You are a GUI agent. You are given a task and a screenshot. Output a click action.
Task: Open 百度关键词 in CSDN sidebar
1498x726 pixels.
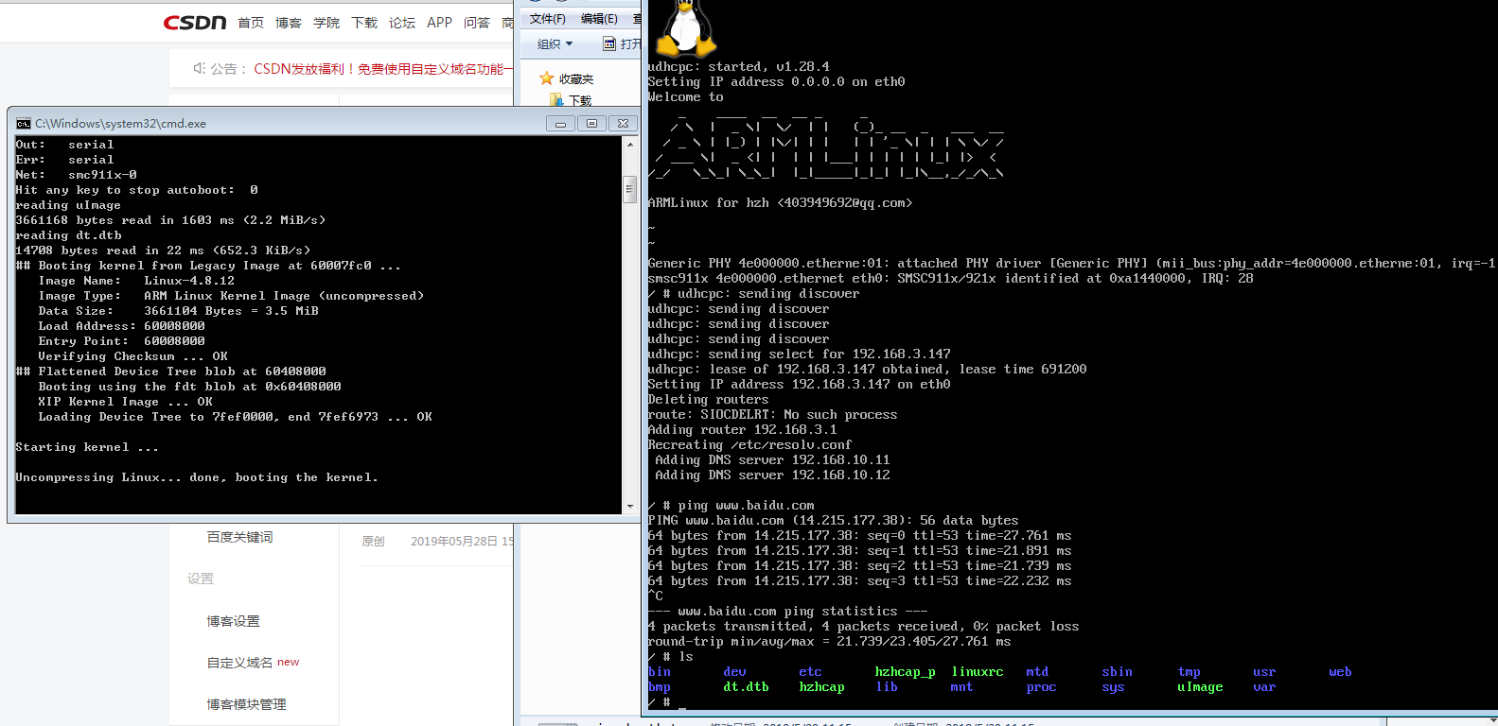click(239, 537)
